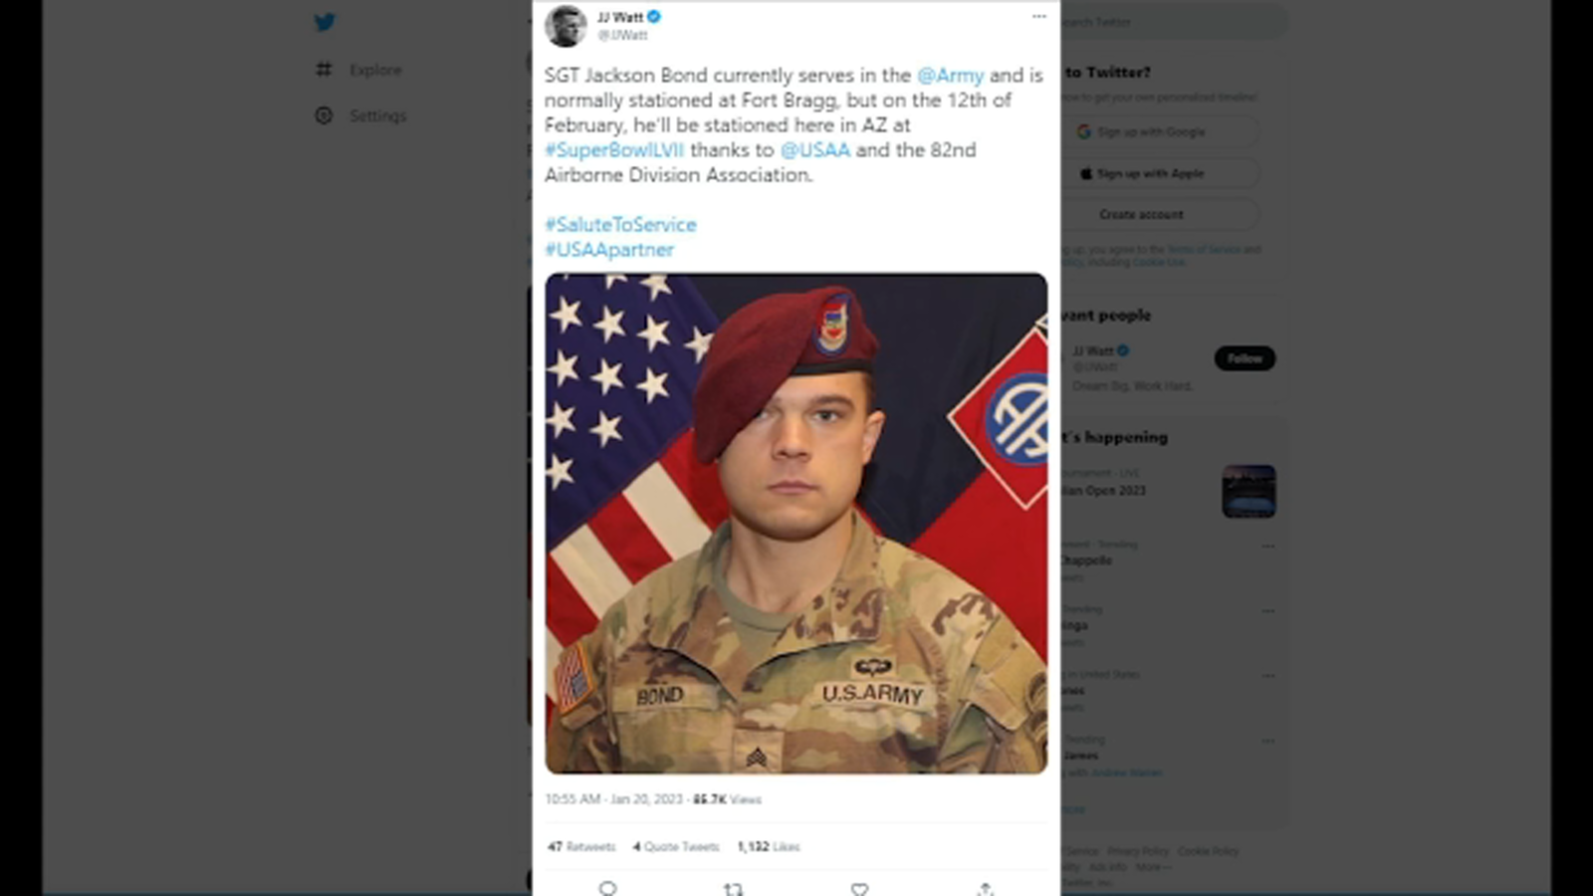Viewport: 1593px width, 896px height.
Task: Click the Twitter bird logo
Action: pyautogui.click(x=326, y=22)
